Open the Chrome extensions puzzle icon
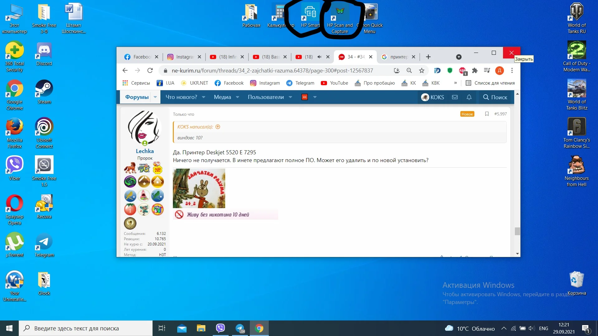 click(x=475, y=71)
